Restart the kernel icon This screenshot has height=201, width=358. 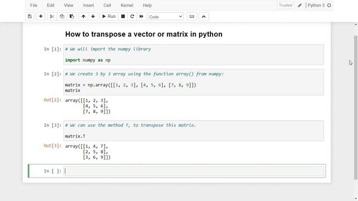click(132, 16)
